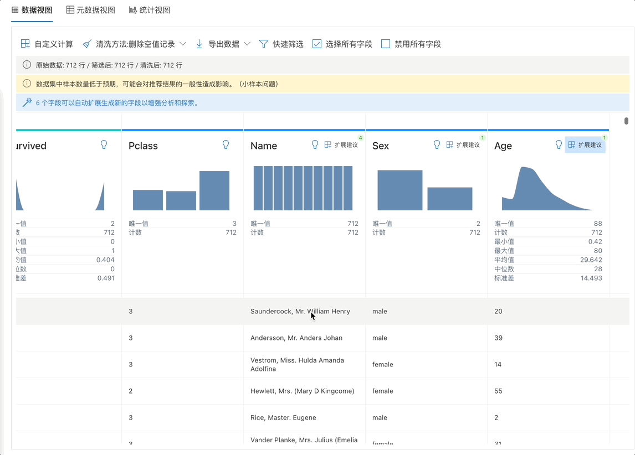Uncheck the 选择所有字段 checkbox
Screen dimensions: 635x455
pyautogui.click(x=316, y=43)
